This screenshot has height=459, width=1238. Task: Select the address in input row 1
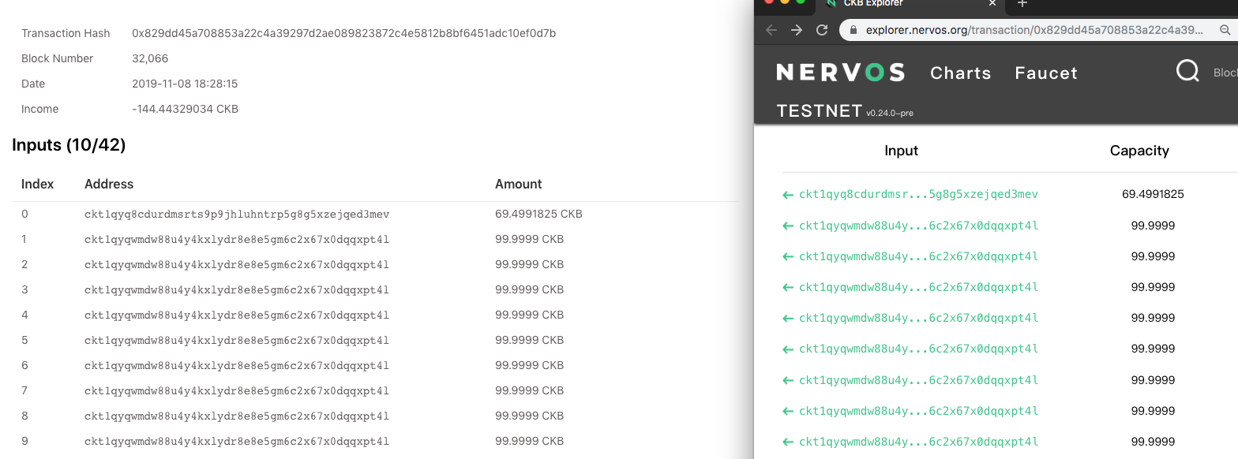coord(237,239)
